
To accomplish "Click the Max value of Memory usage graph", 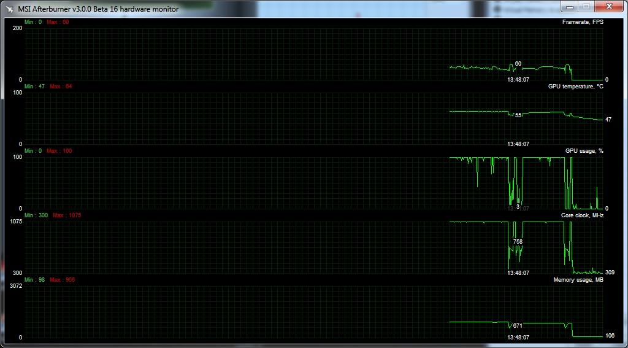I will click(x=63, y=280).
